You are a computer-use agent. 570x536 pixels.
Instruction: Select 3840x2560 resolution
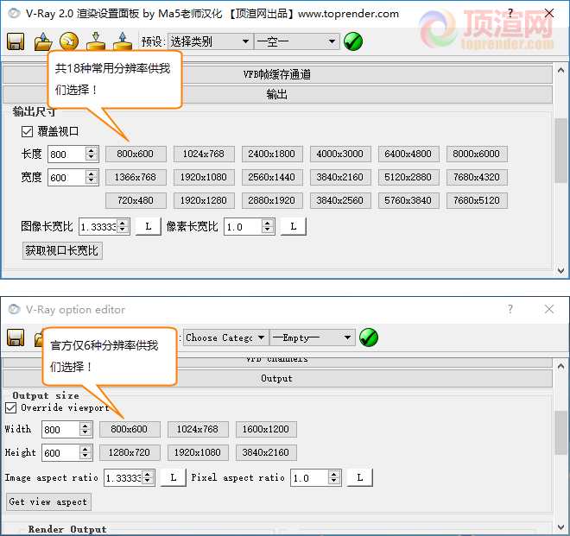(340, 200)
